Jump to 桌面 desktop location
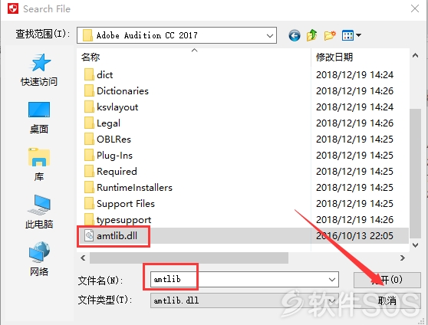The image size is (428, 325). point(39,118)
